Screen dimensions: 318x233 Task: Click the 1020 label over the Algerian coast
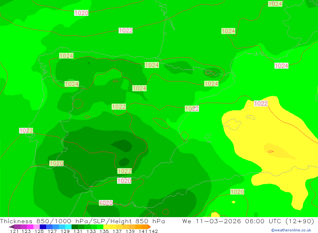point(237,192)
